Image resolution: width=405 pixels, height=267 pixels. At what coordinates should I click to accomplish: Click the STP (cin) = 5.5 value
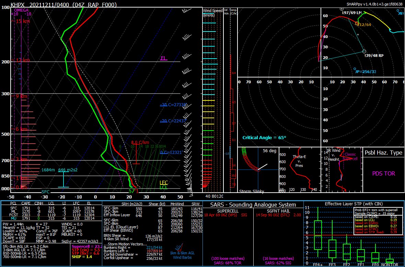85,250
